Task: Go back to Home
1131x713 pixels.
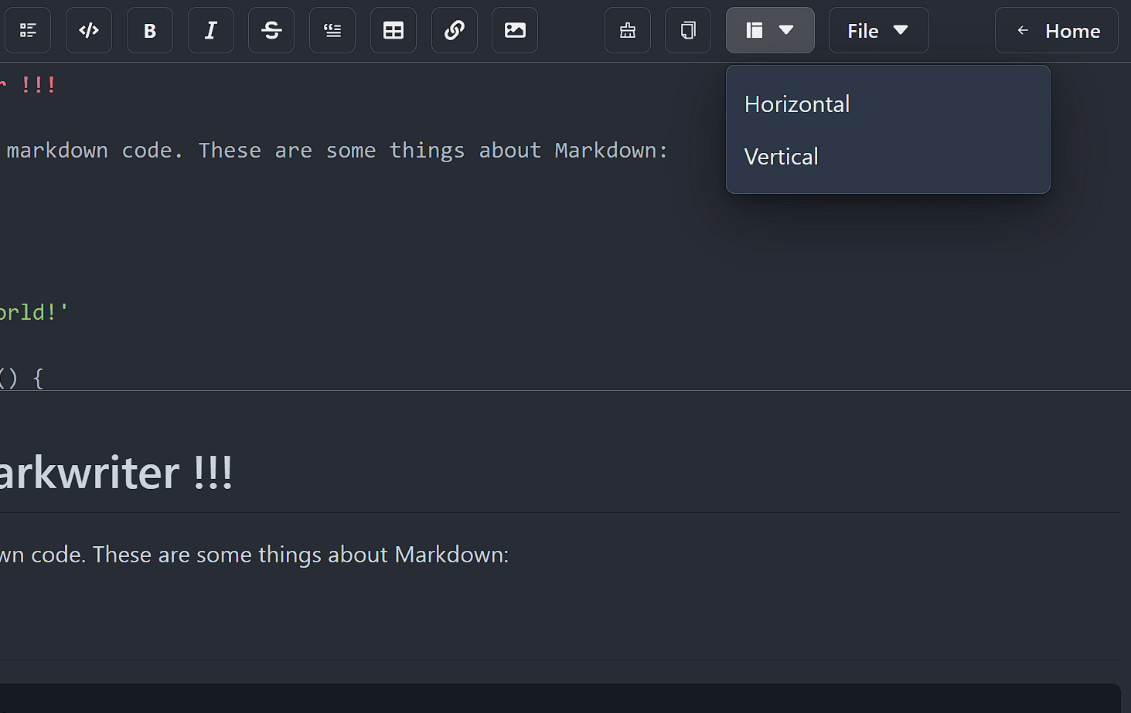Action: [1057, 30]
